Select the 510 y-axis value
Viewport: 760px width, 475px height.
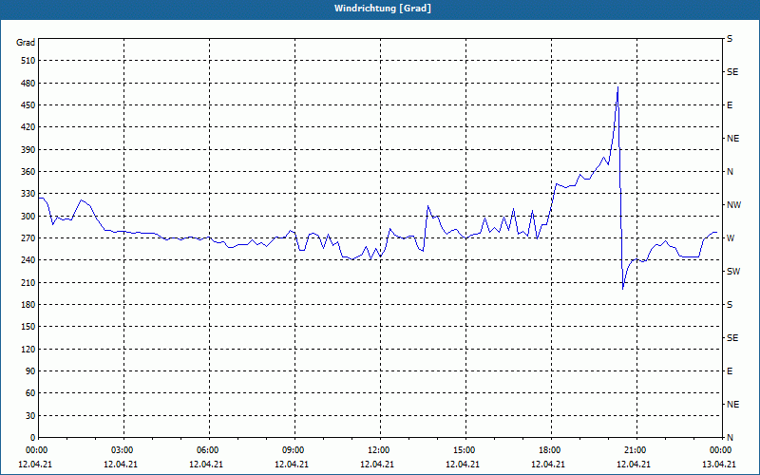point(28,61)
